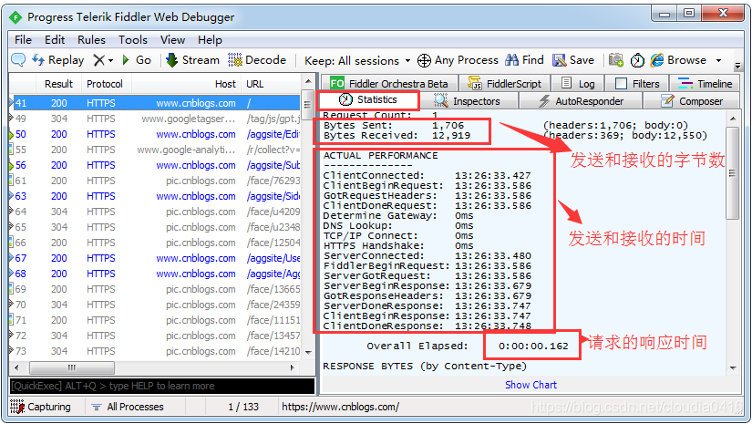Open the Edit menu
Screen dimensions: 752x424
[x=55, y=40]
